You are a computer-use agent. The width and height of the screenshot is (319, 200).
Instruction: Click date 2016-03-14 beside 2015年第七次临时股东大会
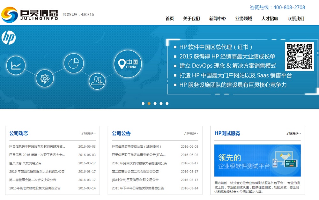point(87,188)
